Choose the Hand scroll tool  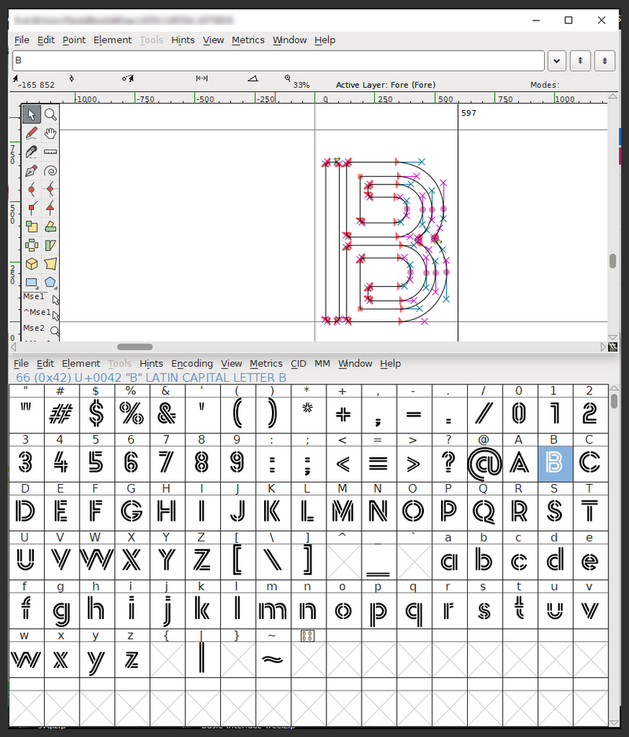tap(50, 134)
